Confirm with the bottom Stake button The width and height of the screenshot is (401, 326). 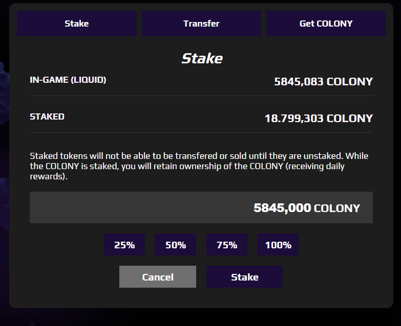pyautogui.click(x=245, y=277)
